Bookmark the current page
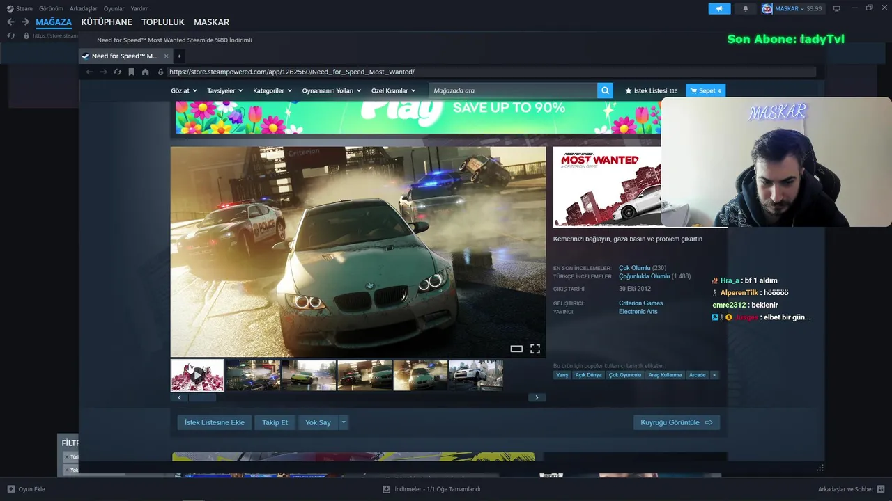 (x=131, y=72)
